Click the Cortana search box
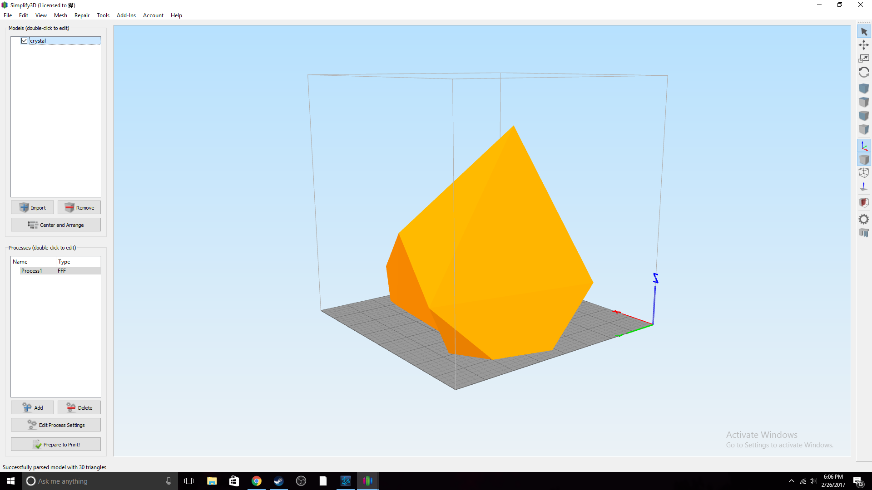 point(100,481)
